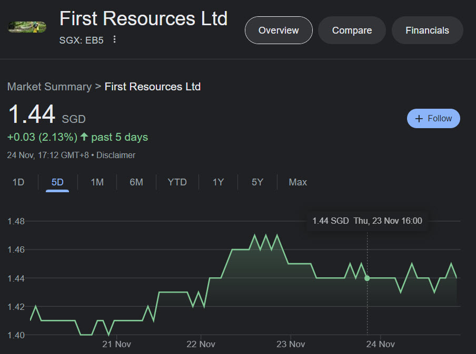Click the 24 Nov, 17:12 GMT+8 timestamp

[48, 155]
